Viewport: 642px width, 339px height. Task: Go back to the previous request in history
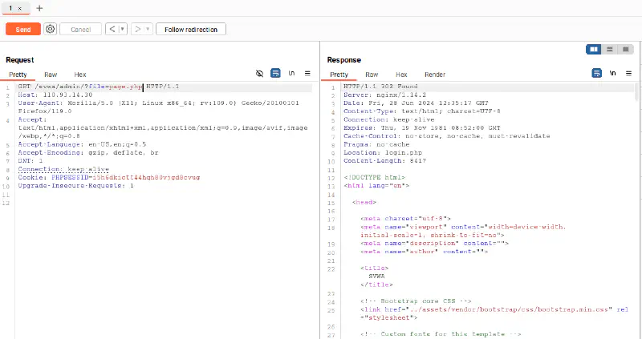(112, 30)
